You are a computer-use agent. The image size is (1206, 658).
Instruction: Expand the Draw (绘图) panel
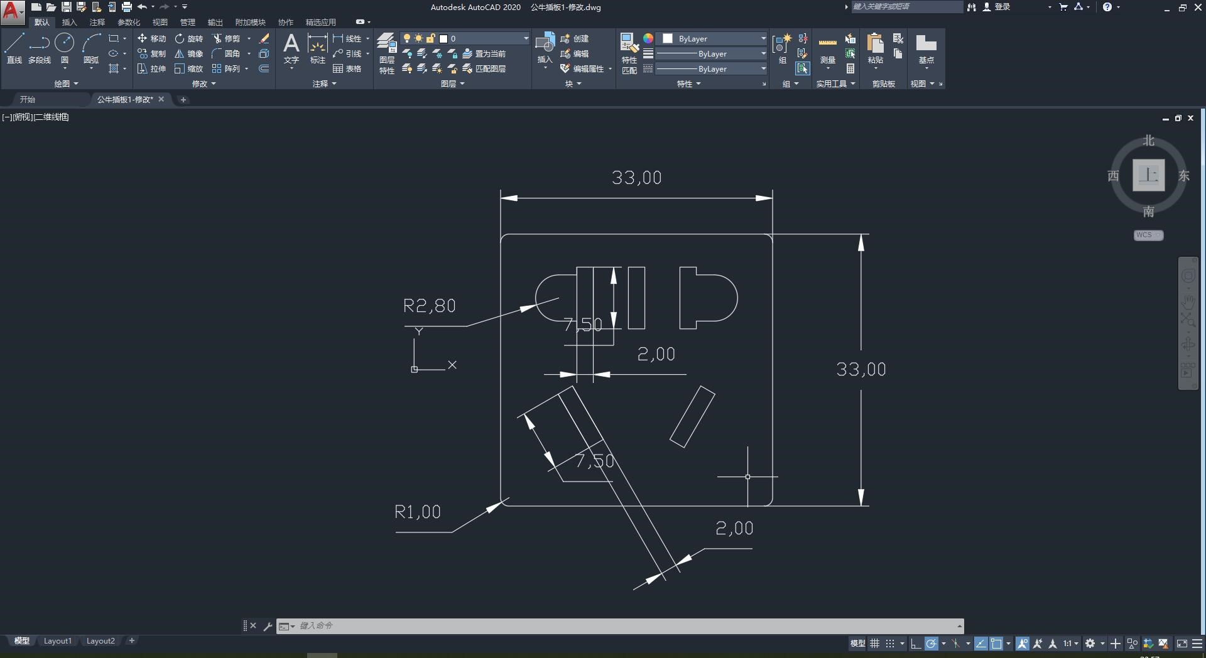(x=66, y=84)
